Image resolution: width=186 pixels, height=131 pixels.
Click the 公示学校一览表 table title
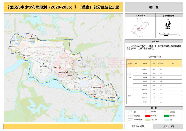pos(155,57)
